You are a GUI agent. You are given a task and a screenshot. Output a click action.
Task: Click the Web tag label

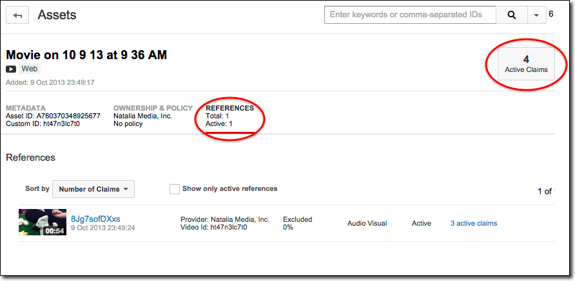tap(30, 69)
